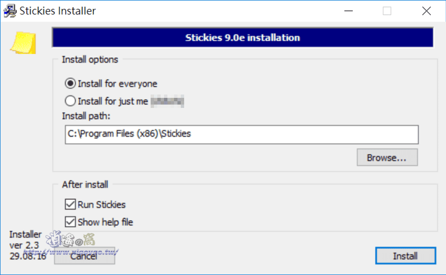Toggle the 'Run Stickies' after-install option
The height and width of the screenshot is (275, 446).
71,204
